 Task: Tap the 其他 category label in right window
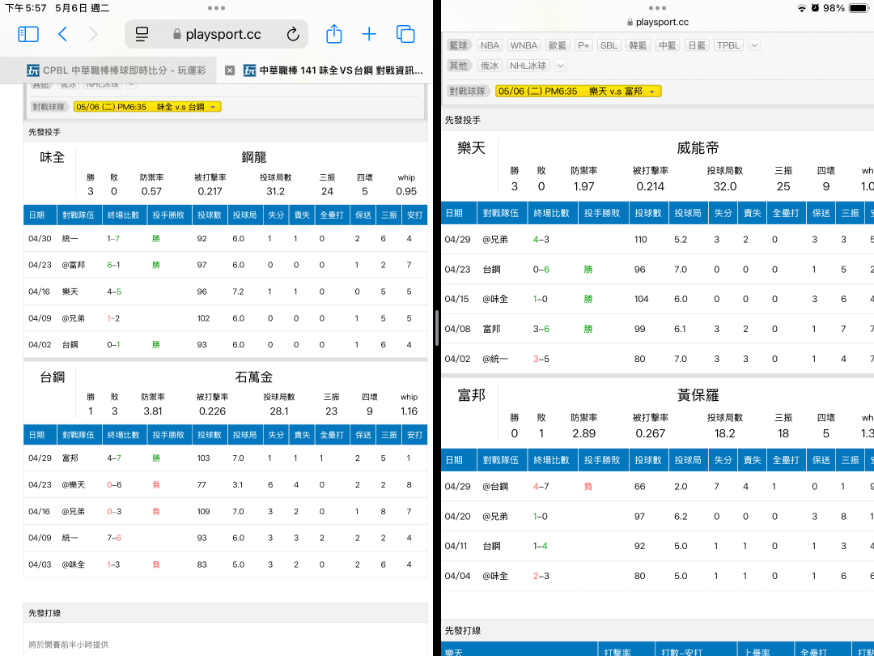(459, 66)
